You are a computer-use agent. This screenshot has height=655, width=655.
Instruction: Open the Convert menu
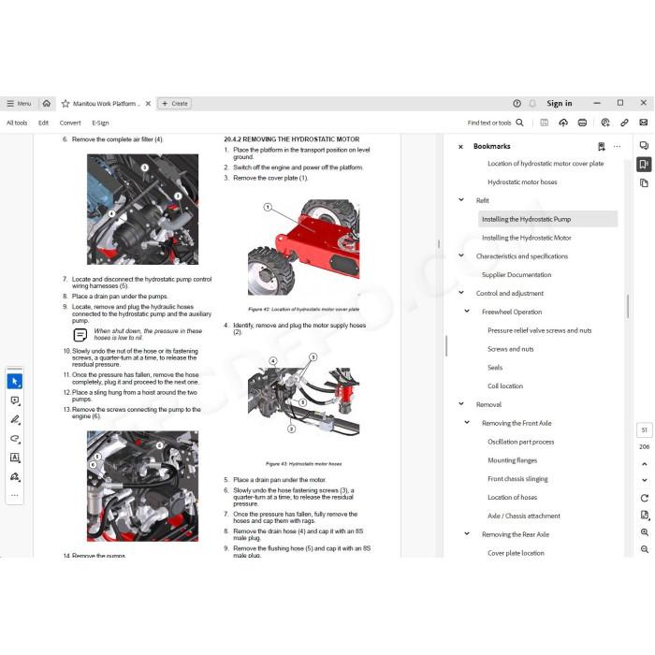click(70, 123)
